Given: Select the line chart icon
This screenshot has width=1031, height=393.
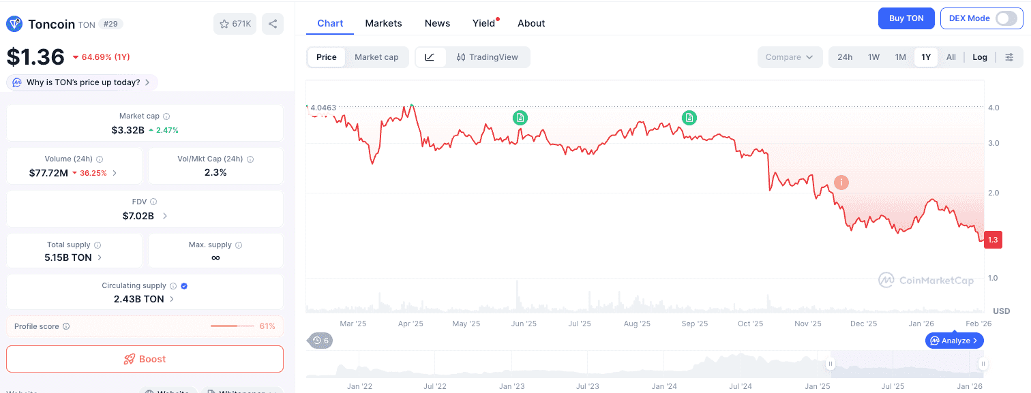Looking at the screenshot, I should tap(430, 57).
